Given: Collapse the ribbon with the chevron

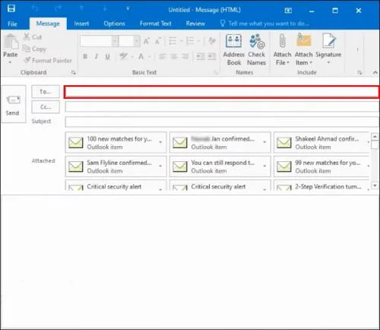Looking at the screenshot, I should 375,72.
